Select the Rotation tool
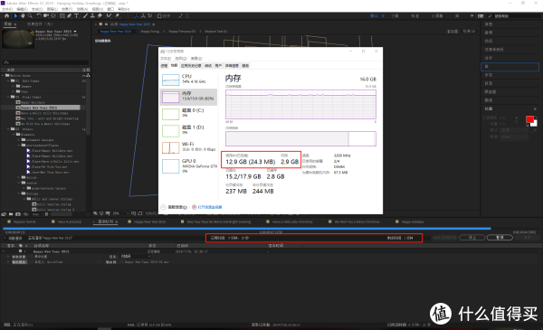The height and width of the screenshot is (330, 543). pyautogui.click(x=39, y=16)
